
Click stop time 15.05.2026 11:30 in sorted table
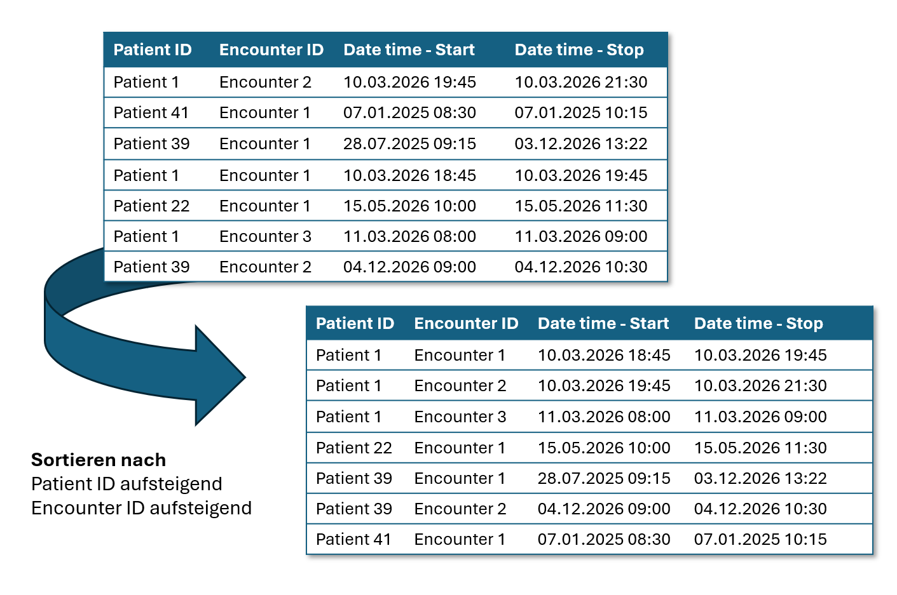(x=760, y=448)
